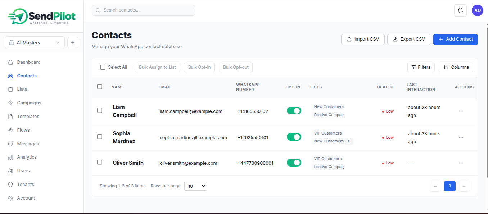Click the Last Interaction column header
Screen dimensions: 488x214
tap(421, 87)
